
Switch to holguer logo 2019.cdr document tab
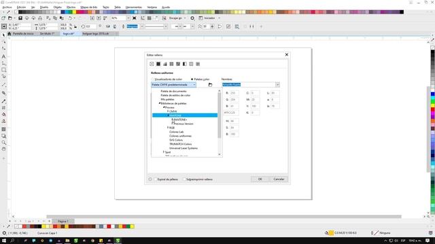(96, 33)
